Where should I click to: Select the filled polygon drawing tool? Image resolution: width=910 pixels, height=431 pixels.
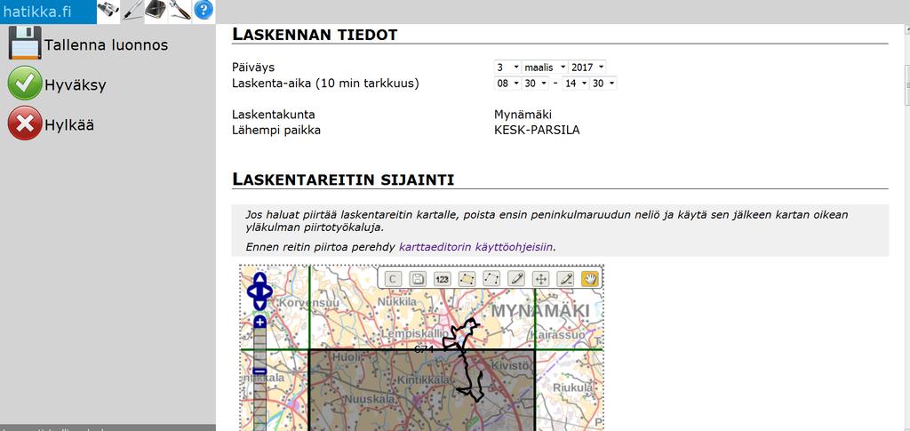(467, 279)
